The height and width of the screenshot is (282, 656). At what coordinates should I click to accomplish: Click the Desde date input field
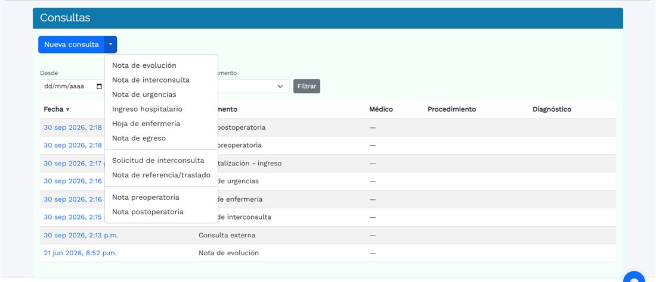(x=72, y=86)
